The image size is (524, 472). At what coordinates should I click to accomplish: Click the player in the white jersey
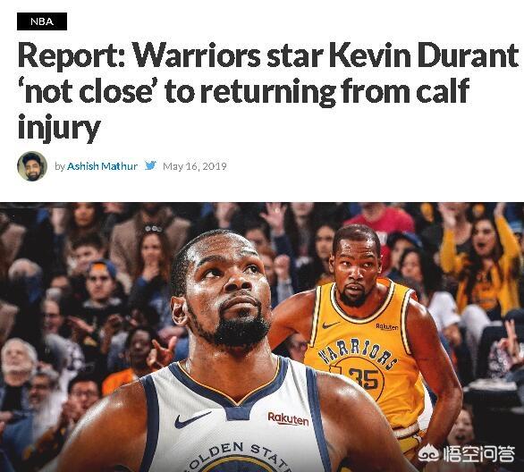[x=231, y=350]
